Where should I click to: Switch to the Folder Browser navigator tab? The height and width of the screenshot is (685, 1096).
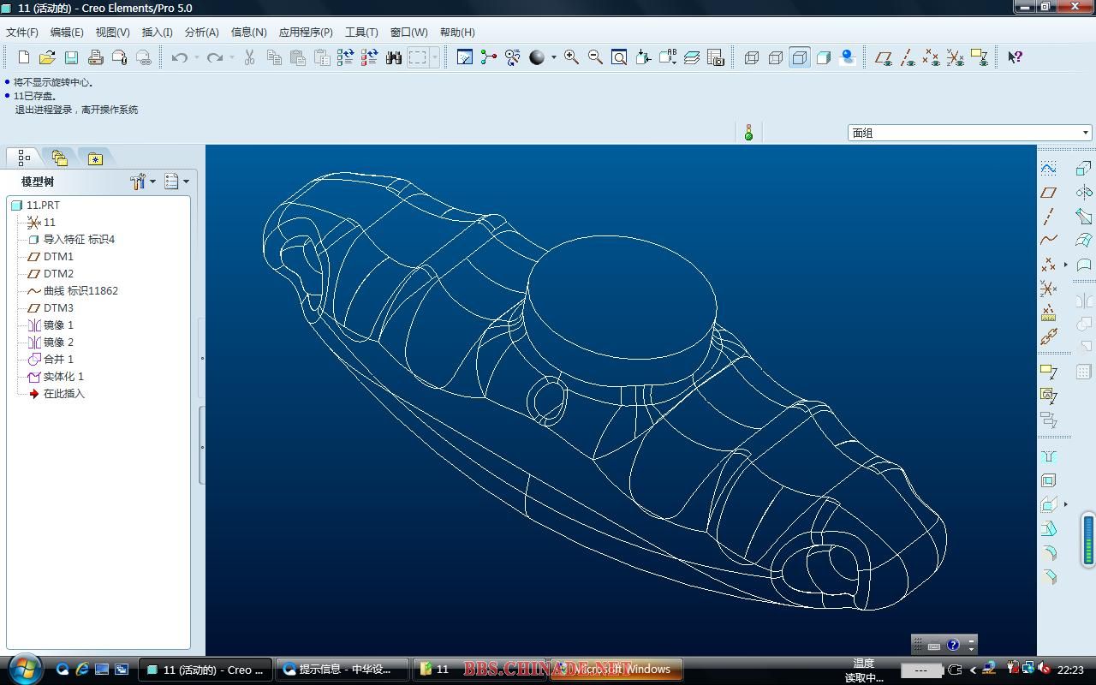point(59,158)
